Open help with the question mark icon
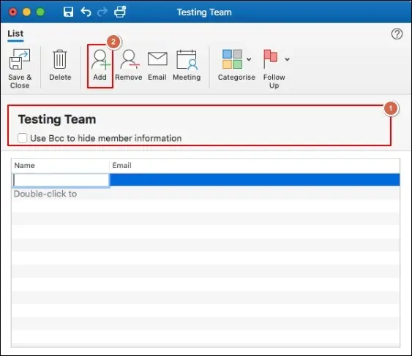This screenshot has height=356, width=412. 397,34
